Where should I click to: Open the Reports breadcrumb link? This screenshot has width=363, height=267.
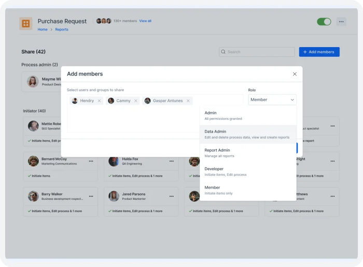(62, 29)
